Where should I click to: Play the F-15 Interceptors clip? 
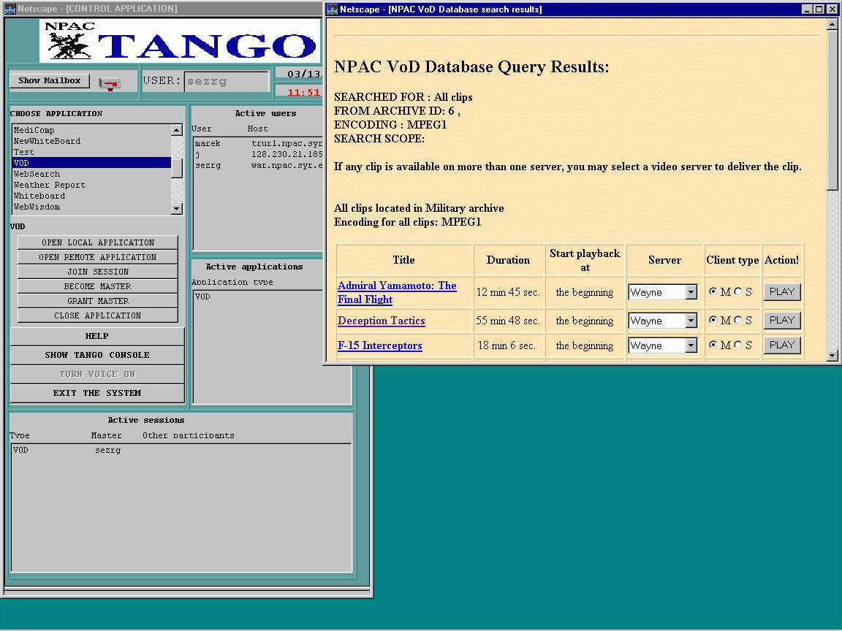pyautogui.click(x=782, y=345)
